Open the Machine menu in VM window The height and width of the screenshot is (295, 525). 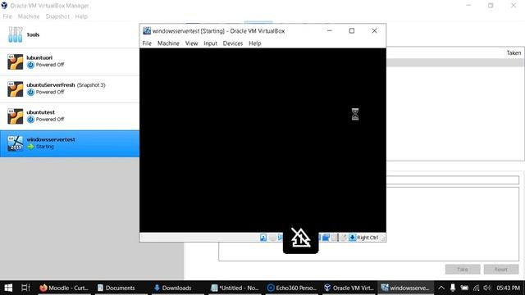coord(168,43)
